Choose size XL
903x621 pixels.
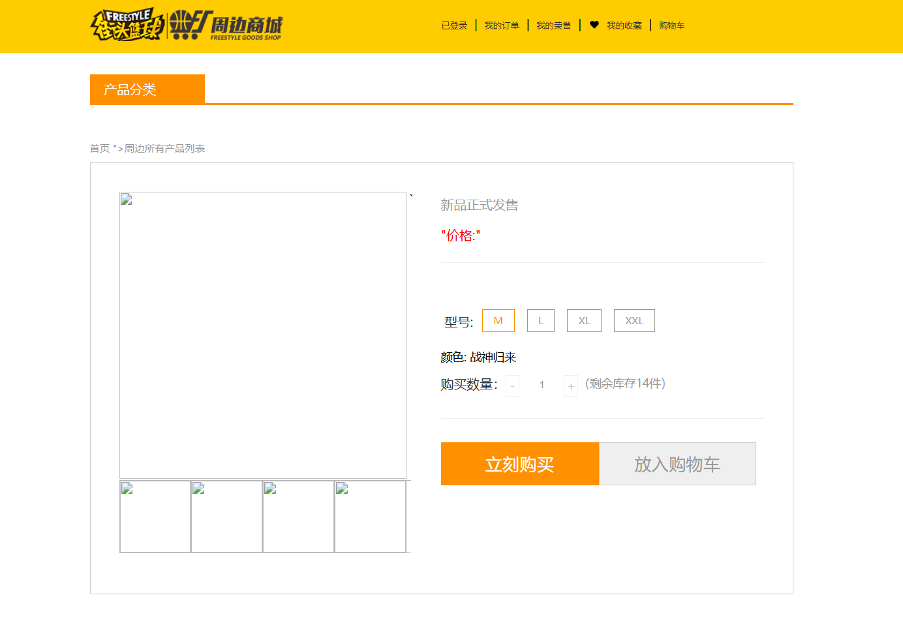coord(584,321)
